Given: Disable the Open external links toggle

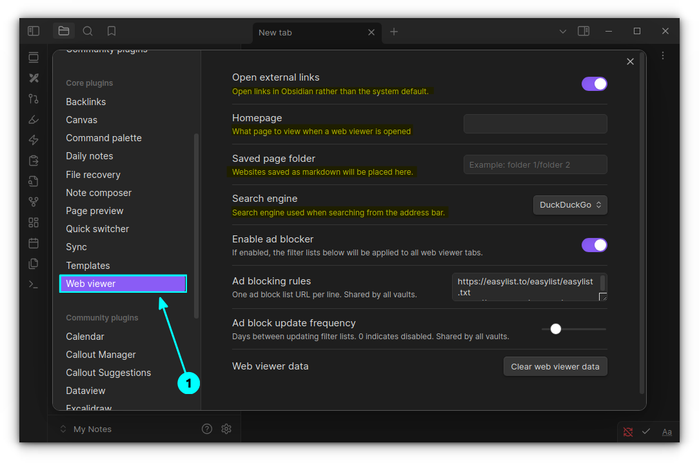Looking at the screenshot, I should click(x=594, y=84).
